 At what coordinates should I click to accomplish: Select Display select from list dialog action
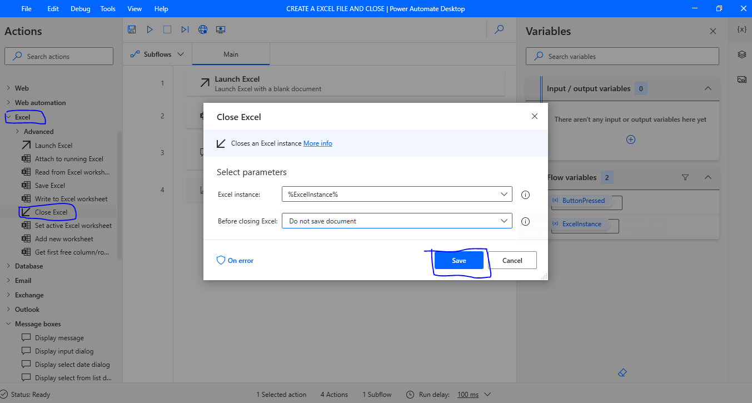click(x=73, y=378)
